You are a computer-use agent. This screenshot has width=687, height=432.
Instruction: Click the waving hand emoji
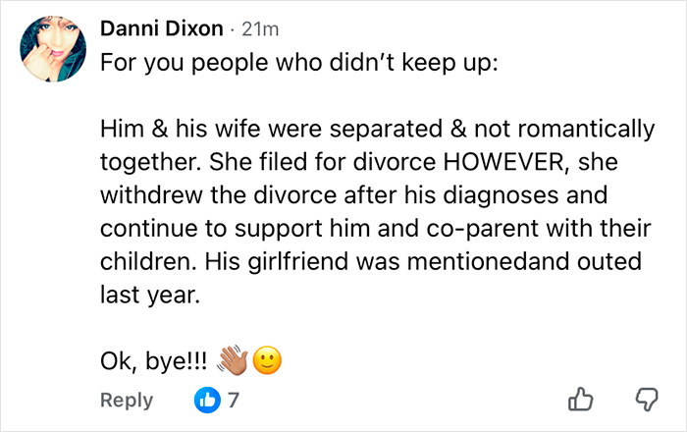point(234,360)
